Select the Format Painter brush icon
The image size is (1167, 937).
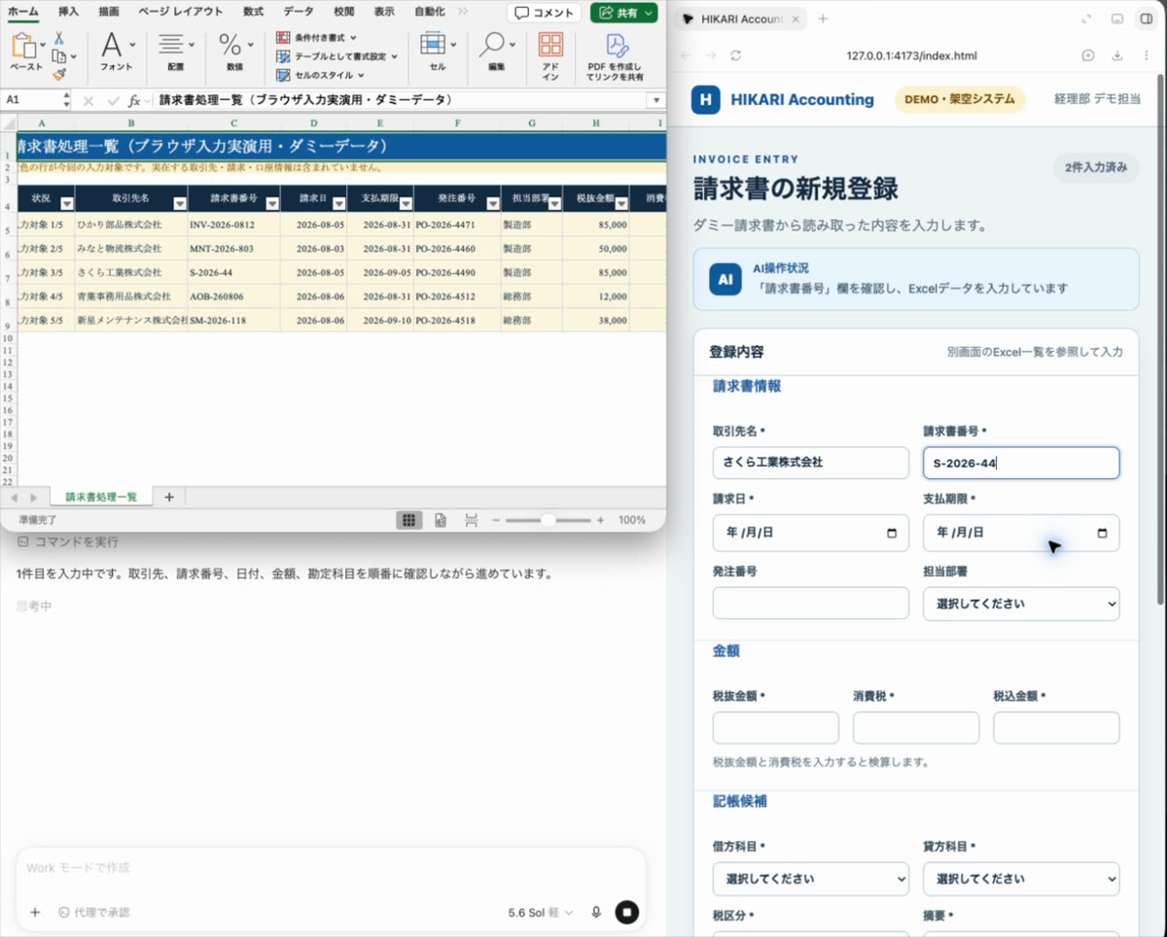58,74
